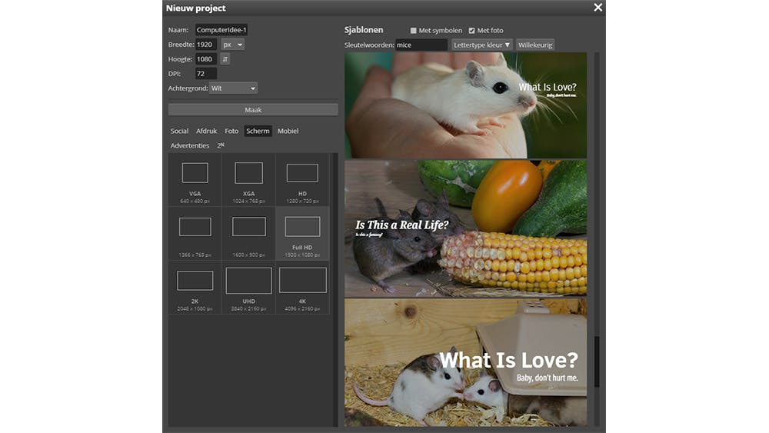
Task: Pick the HD 1280 x 720 preset
Action: pyautogui.click(x=302, y=180)
